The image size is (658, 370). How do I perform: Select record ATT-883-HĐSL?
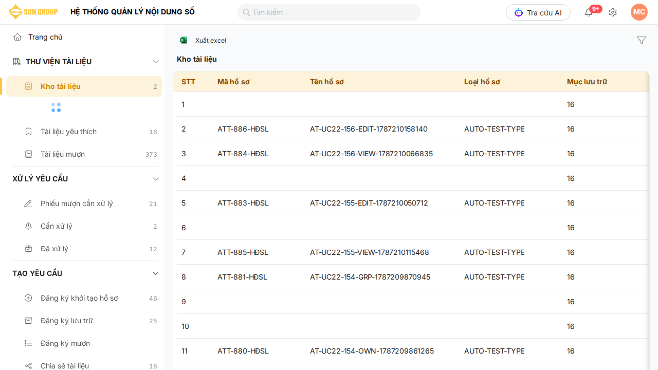pyautogui.click(x=243, y=203)
